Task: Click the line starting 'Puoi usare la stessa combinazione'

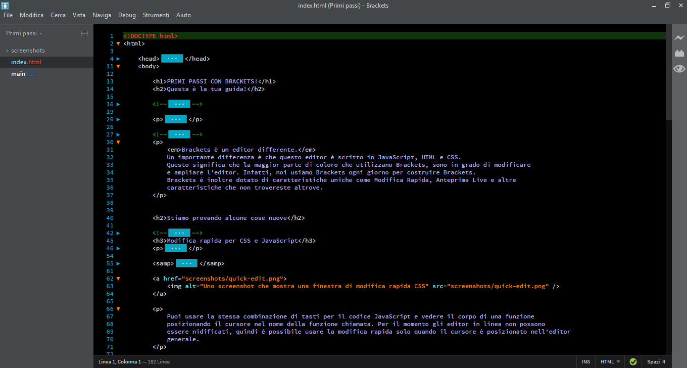Action: (351, 316)
